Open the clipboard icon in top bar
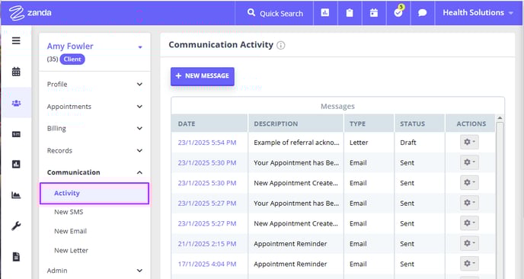 coord(350,13)
